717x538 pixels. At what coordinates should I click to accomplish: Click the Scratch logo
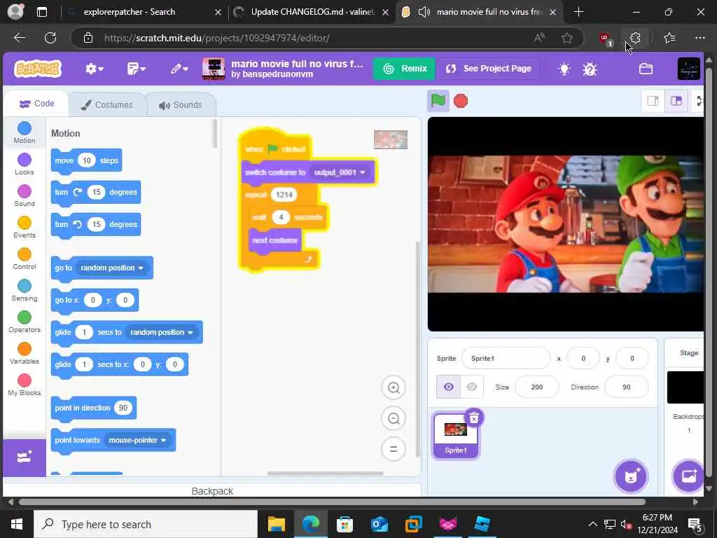click(x=38, y=69)
